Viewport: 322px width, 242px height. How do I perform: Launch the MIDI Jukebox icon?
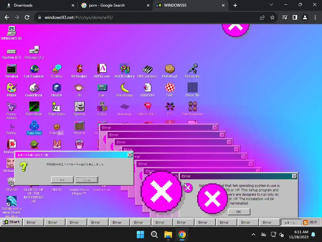[147, 71]
